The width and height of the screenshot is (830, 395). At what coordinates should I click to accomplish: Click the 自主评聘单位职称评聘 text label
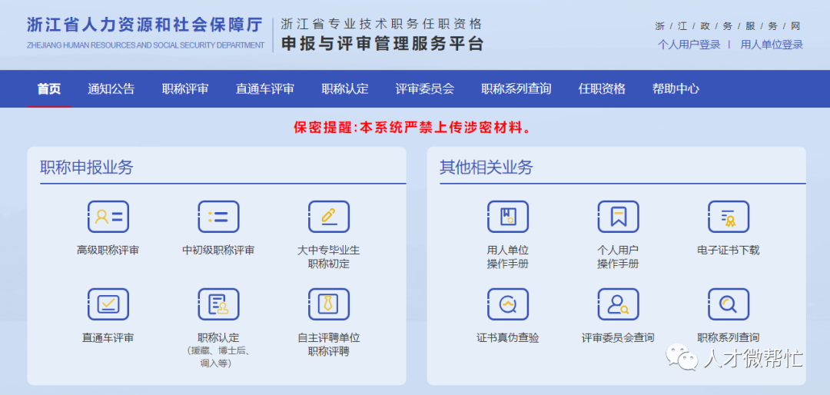[x=329, y=344]
